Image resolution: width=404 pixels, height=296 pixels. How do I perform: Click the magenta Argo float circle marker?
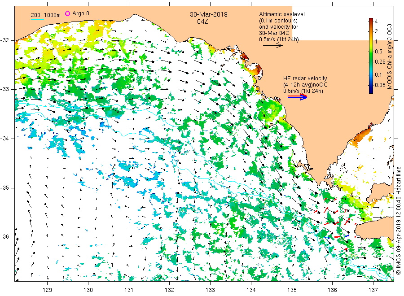pos(67,13)
